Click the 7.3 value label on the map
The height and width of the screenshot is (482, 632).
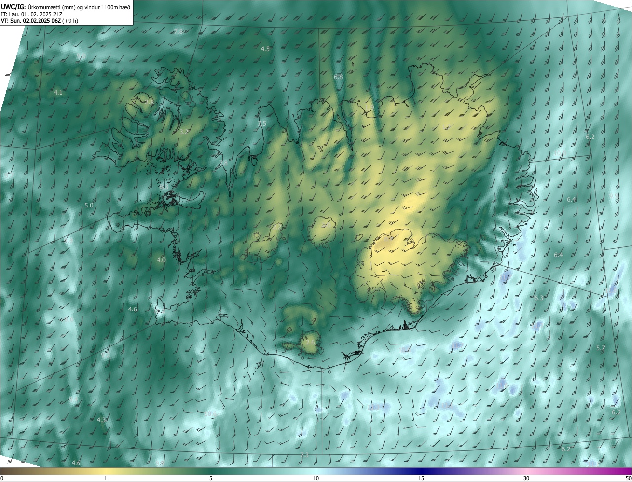click(304, 455)
